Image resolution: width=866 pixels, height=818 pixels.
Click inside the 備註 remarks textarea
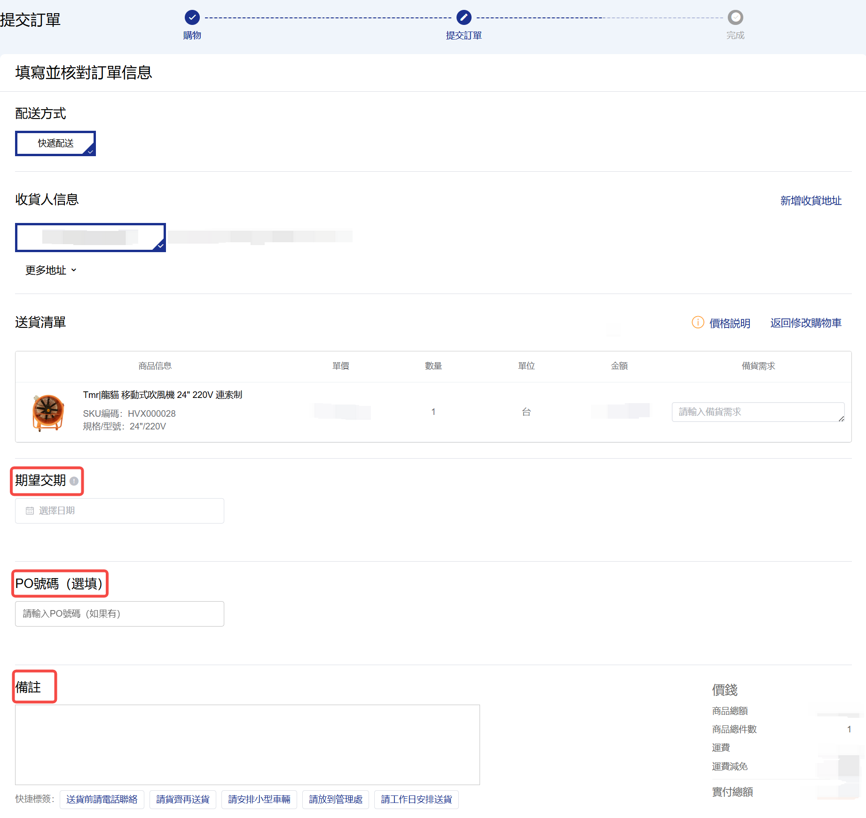(247, 744)
